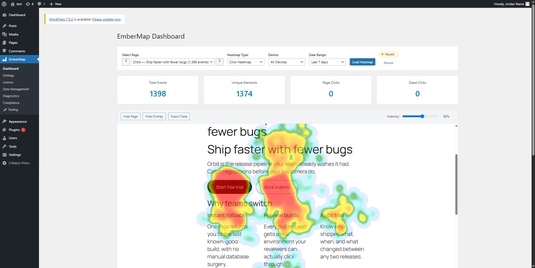Click the Paused status badge
The image size is (535, 268).
388,54
